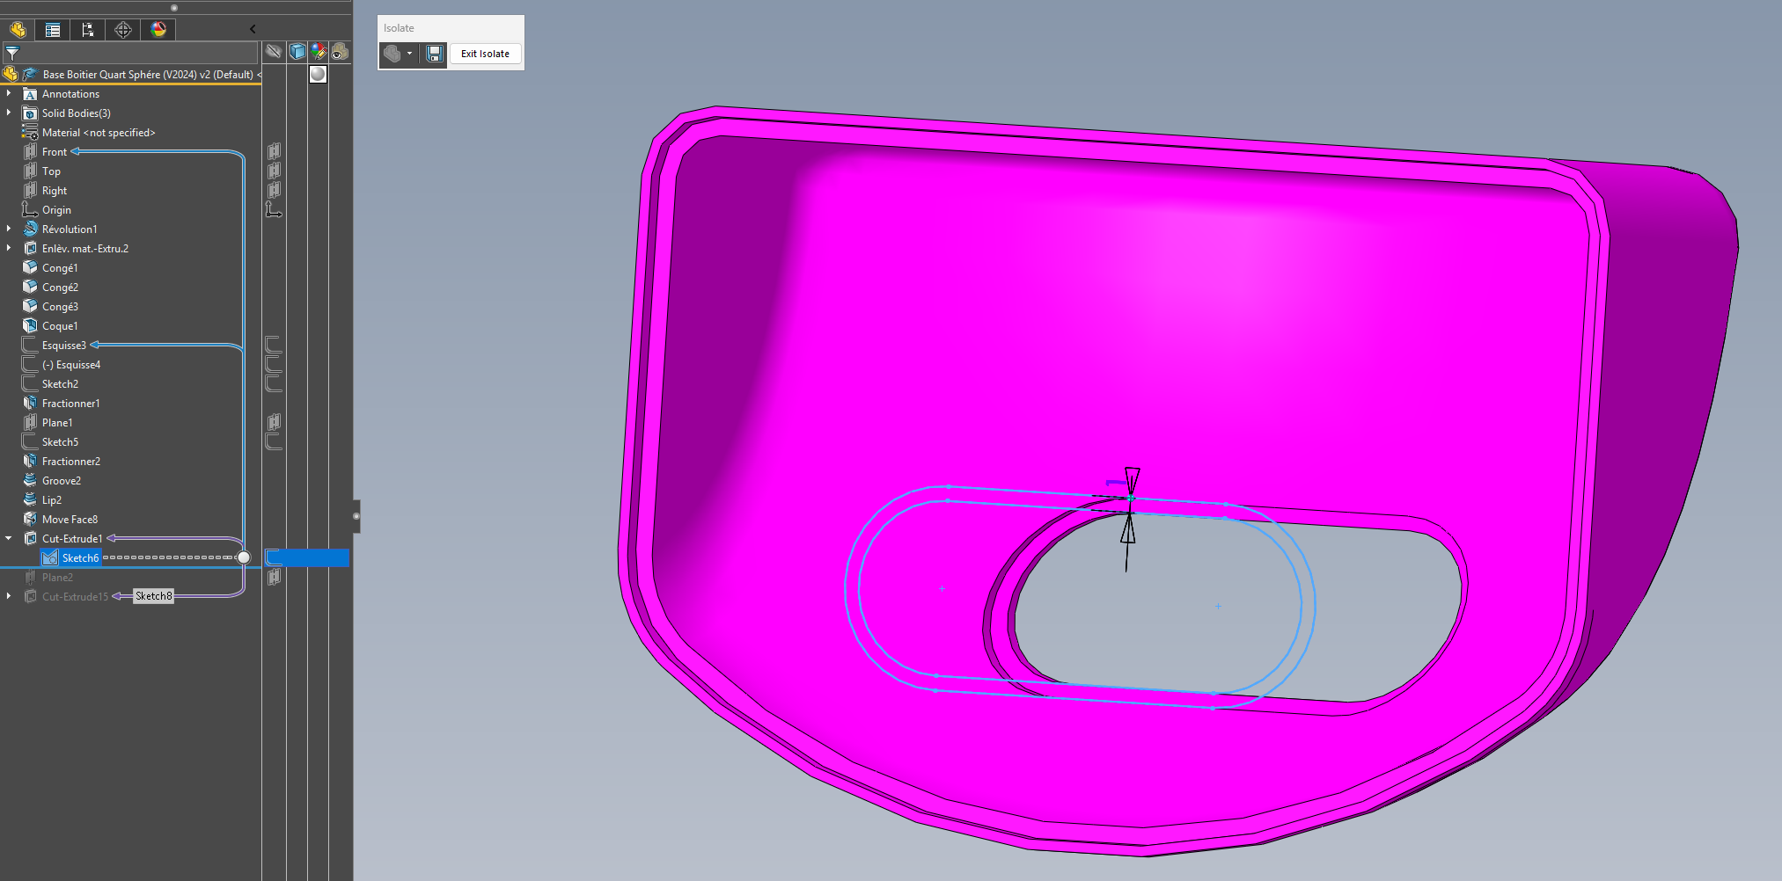Collapse the display pane with the arrow
The height and width of the screenshot is (881, 1782).
pyautogui.click(x=253, y=29)
